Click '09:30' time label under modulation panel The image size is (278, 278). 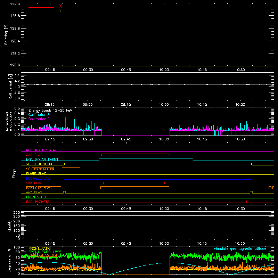(x=88, y=139)
